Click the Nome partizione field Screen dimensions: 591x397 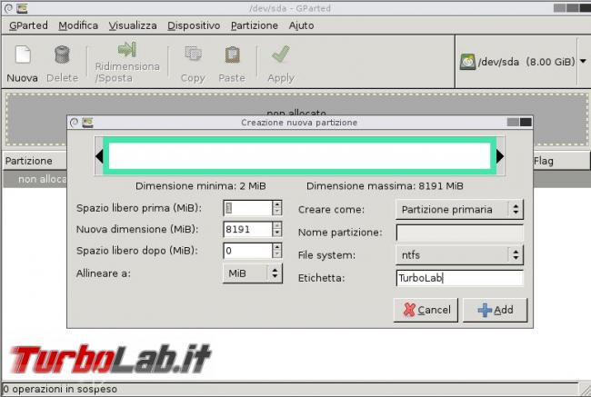pyautogui.click(x=459, y=233)
